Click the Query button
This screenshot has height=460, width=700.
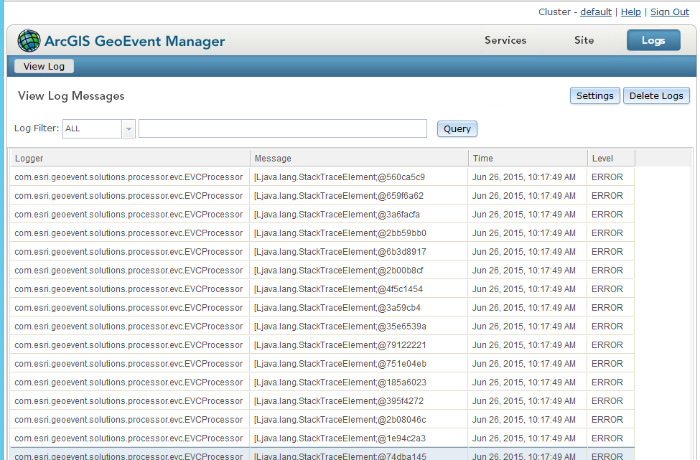pos(457,129)
